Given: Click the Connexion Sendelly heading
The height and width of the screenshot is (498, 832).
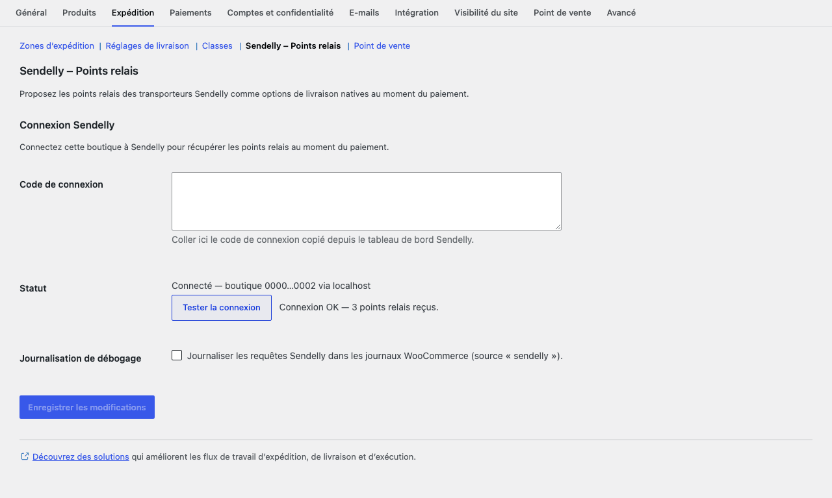Looking at the screenshot, I should [x=67, y=125].
